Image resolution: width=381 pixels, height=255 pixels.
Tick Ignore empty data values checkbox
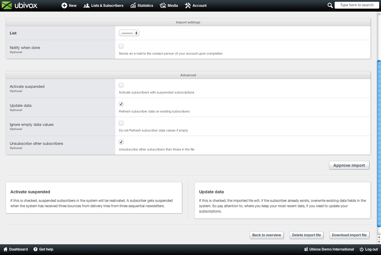(x=121, y=123)
